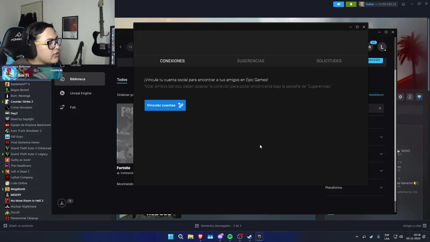Select The Headliners in the Steam list
The width and height of the screenshot is (430, 242).
[21, 166]
